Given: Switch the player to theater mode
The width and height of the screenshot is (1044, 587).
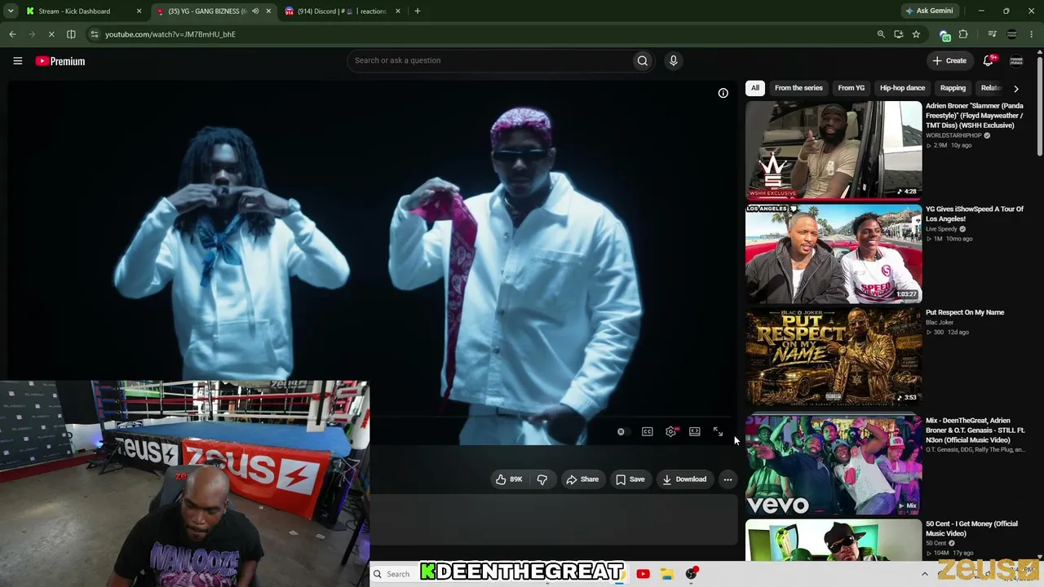Looking at the screenshot, I should pos(694,432).
